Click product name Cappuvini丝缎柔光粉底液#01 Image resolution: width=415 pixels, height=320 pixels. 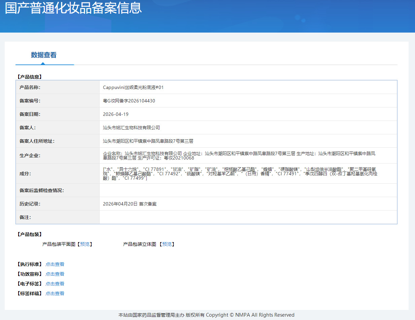[133, 87]
